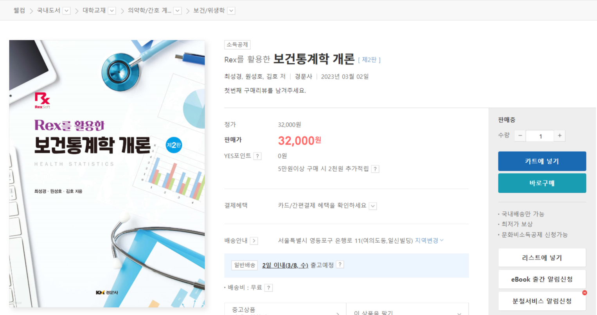Click 바로구매 button
Image resolution: width=597 pixels, height=315 pixels.
pos(542,183)
